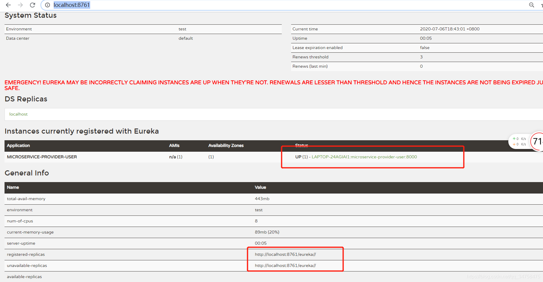Select MICROSERVICE-PROVIDER-USER application cell
This screenshot has height=282, width=543.
click(x=42, y=157)
